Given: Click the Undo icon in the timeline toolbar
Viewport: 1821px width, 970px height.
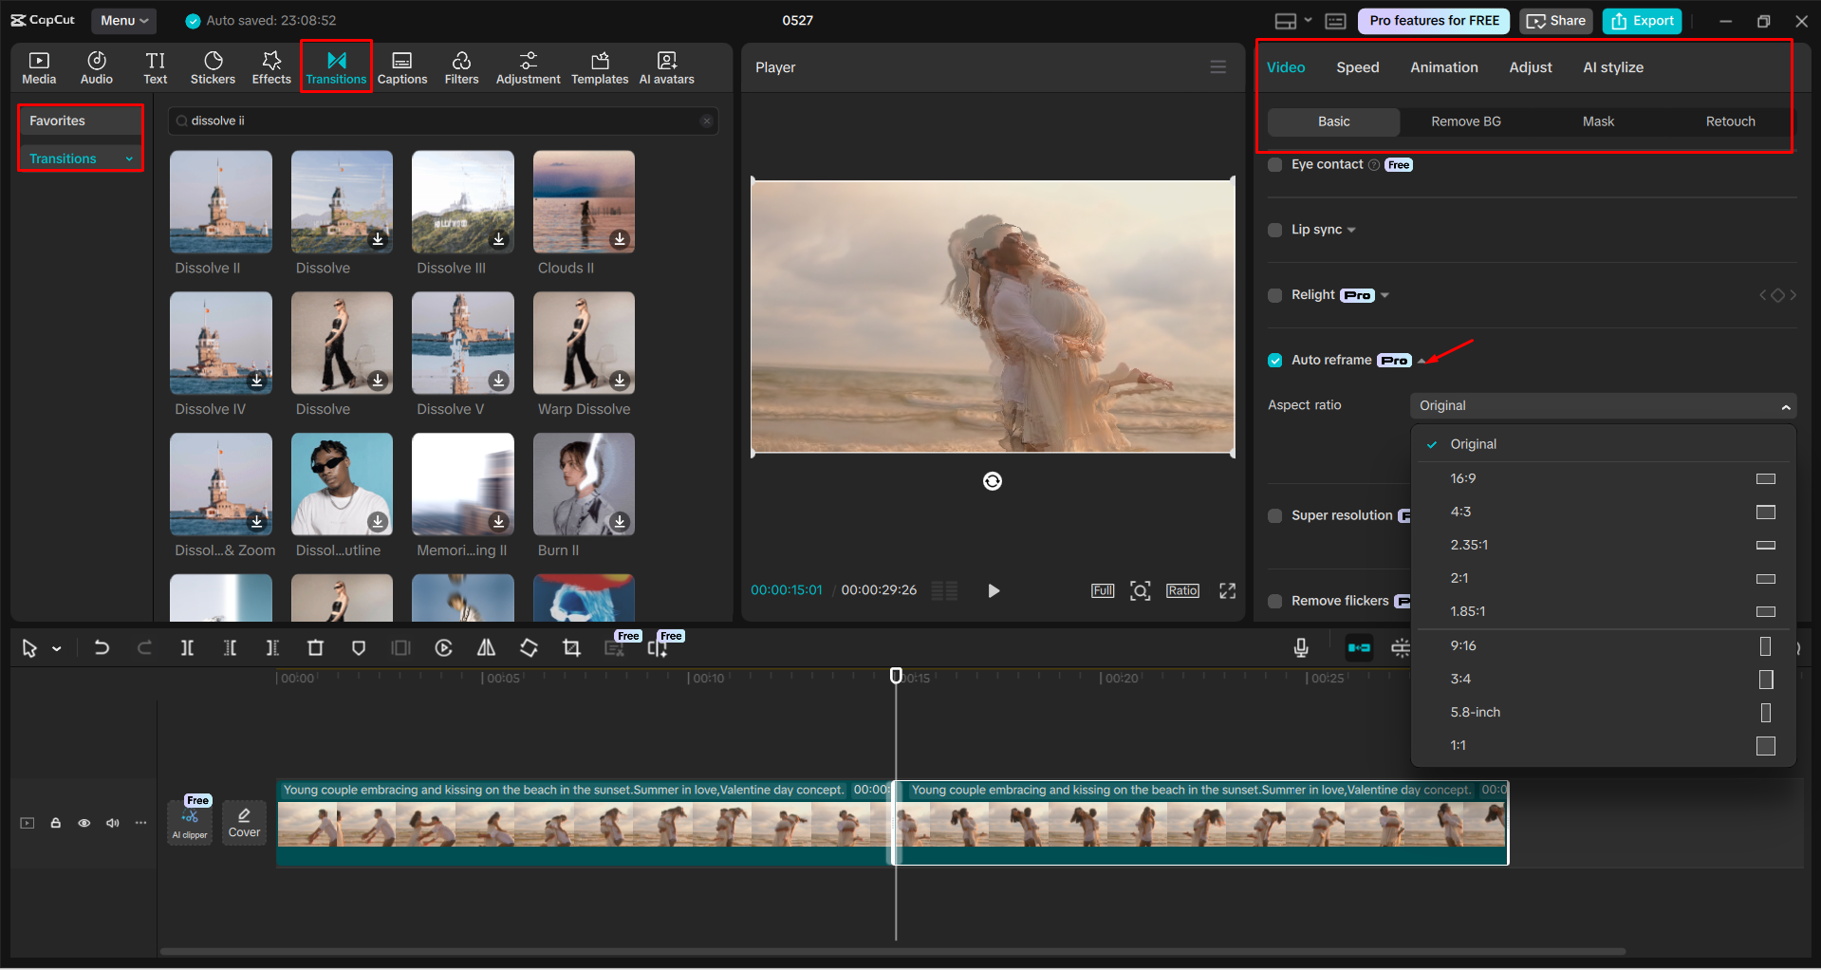Looking at the screenshot, I should 102,647.
